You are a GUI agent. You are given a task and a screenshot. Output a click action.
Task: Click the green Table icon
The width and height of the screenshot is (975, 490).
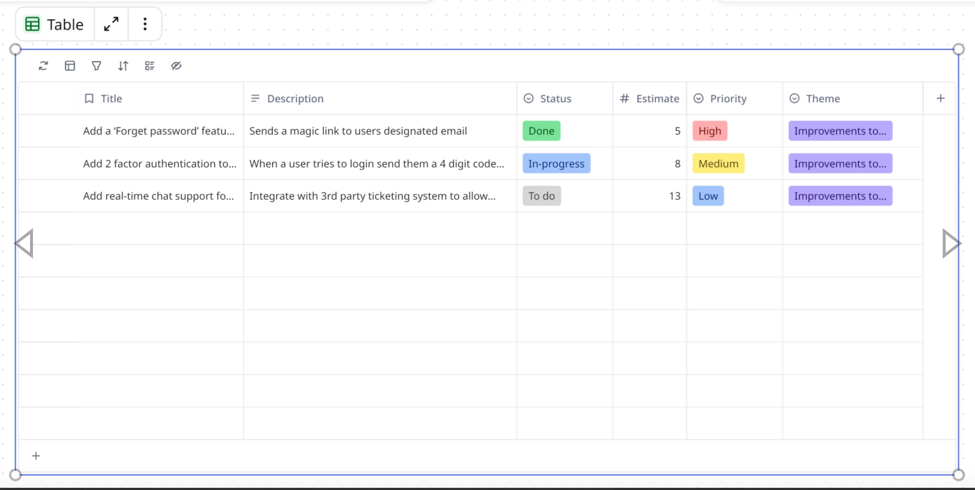click(32, 24)
